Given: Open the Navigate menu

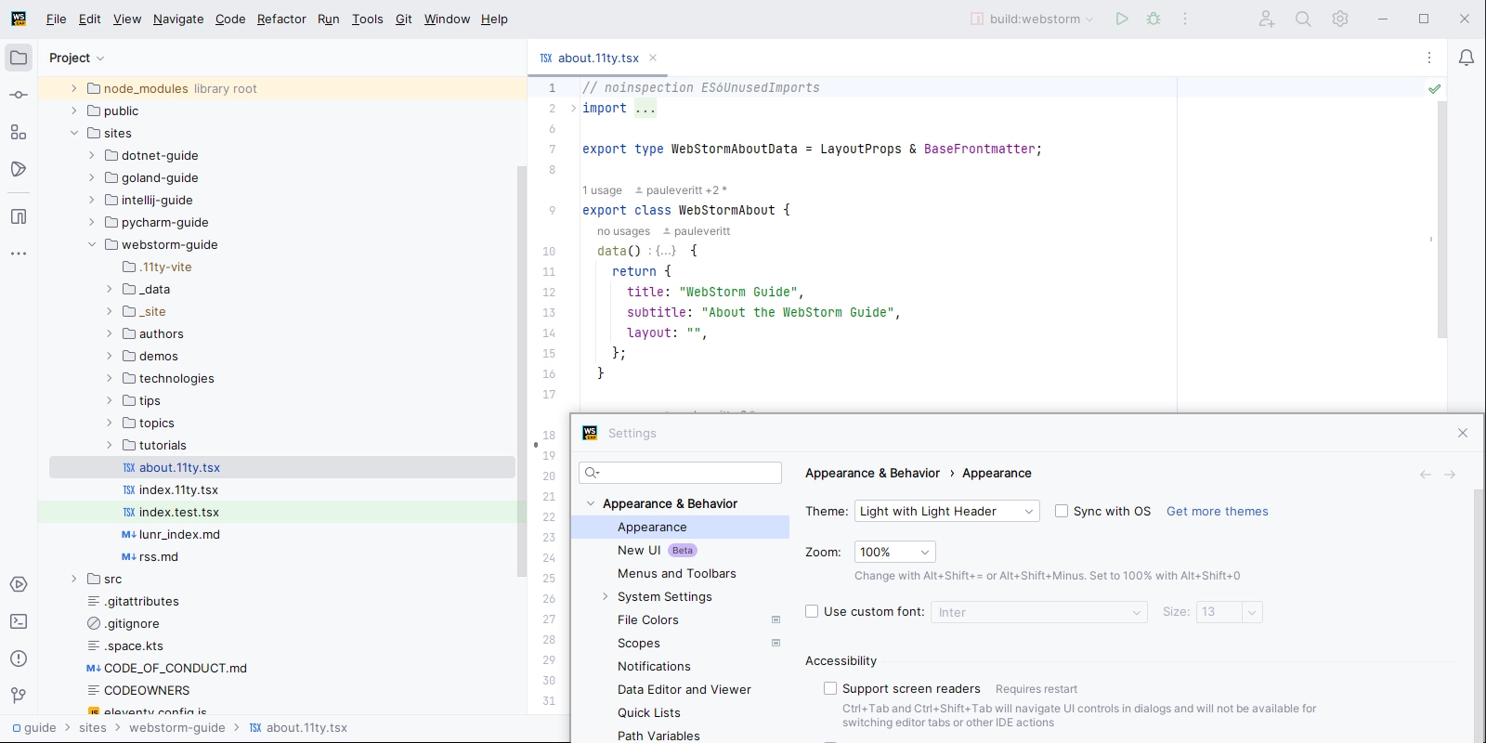Looking at the screenshot, I should tap(178, 19).
